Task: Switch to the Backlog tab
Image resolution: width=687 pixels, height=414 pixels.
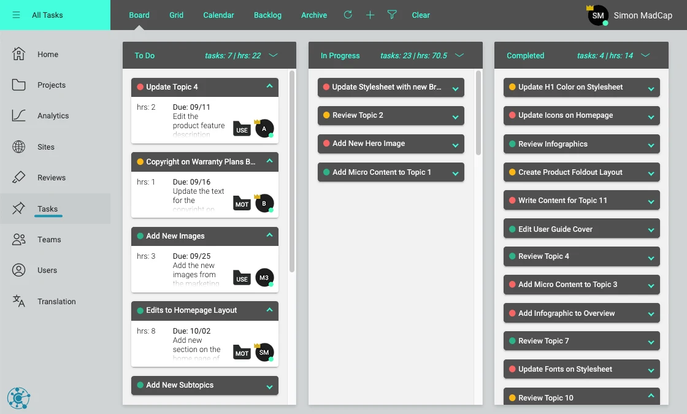Action: pos(267,15)
